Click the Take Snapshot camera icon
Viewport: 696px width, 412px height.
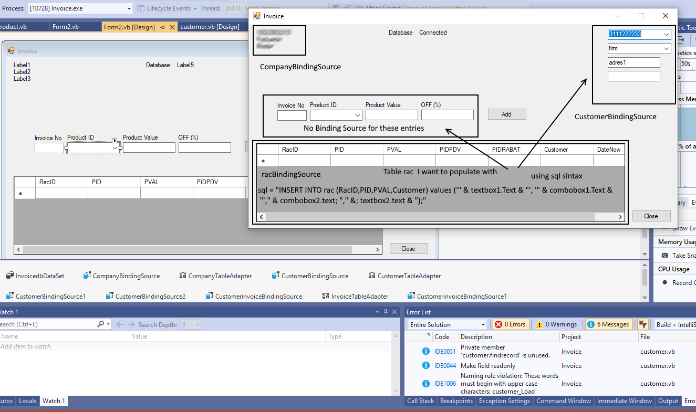(665, 255)
